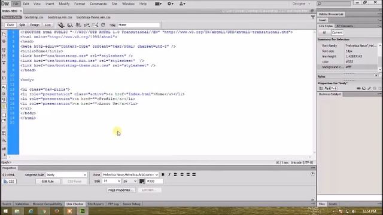Image resolution: width=383 pixels, height=215 pixels.
Task: Click the Collapse Full Tag coding icon
Action: (x=4, y=50)
